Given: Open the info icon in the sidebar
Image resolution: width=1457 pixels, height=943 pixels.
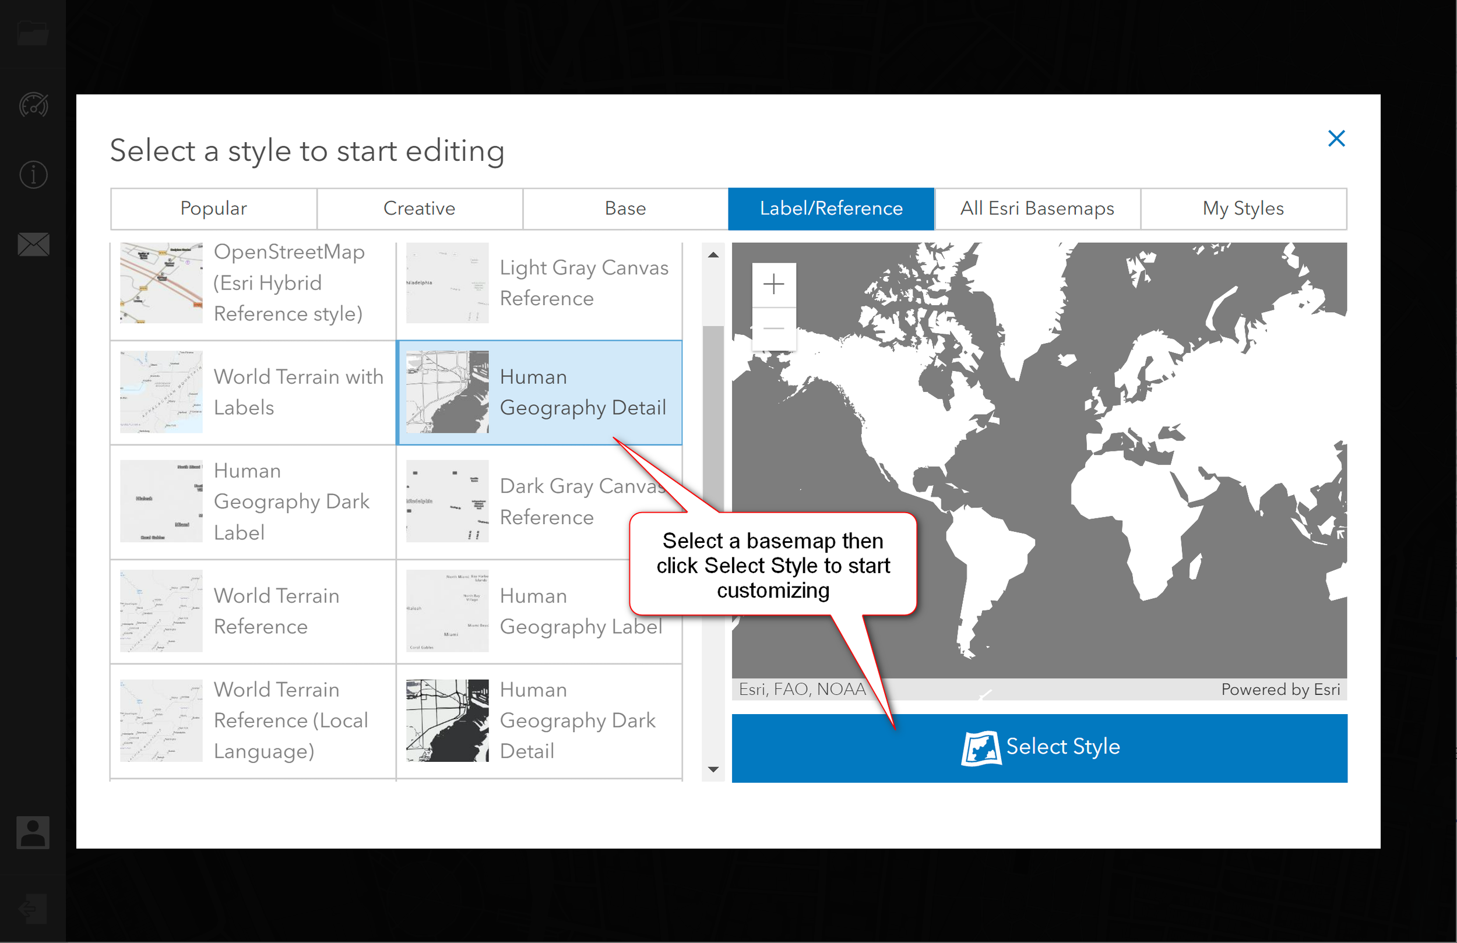Looking at the screenshot, I should (x=33, y=174).
